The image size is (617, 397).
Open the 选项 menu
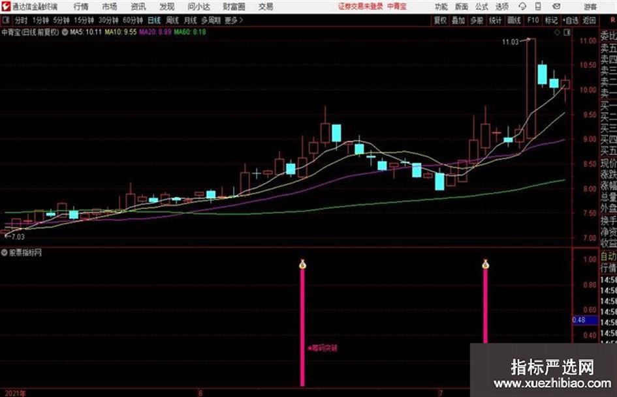501,7
